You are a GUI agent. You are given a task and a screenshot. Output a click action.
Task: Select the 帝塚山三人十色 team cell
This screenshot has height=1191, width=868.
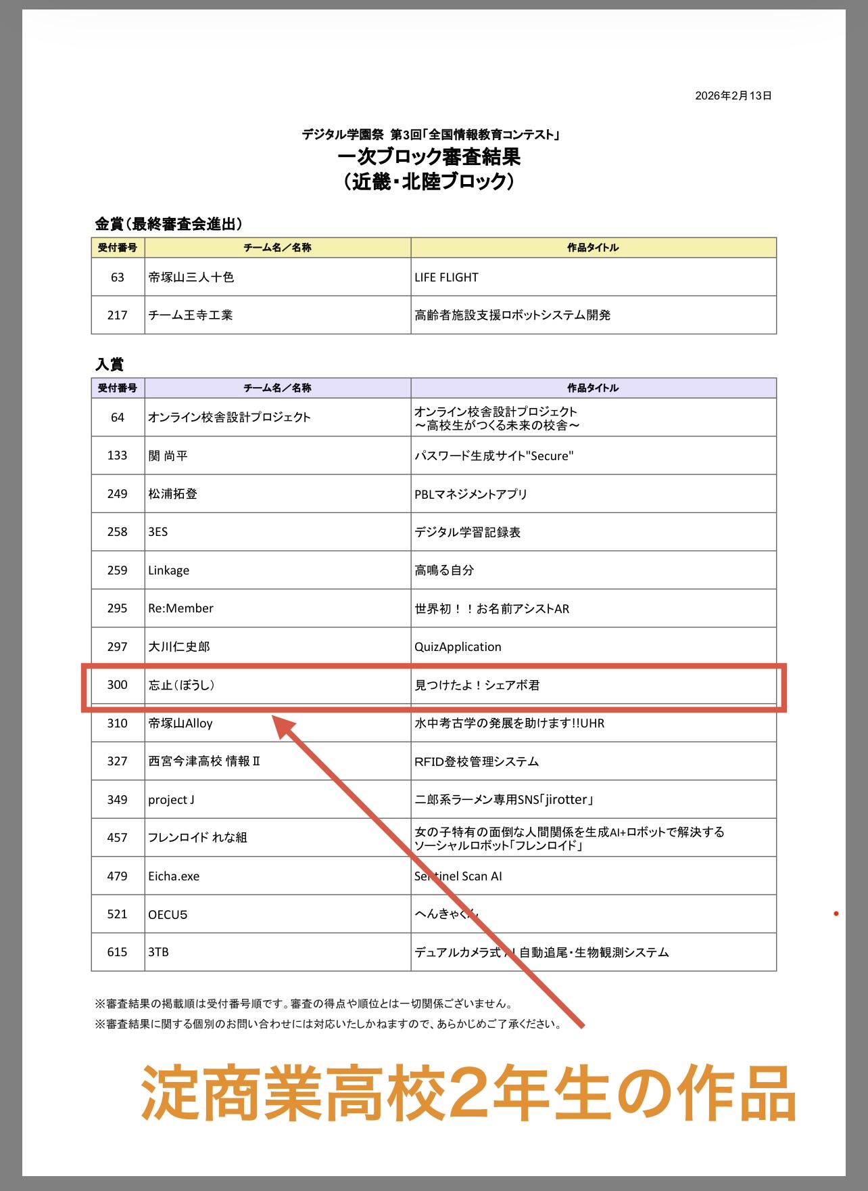[x=191, y=277]
